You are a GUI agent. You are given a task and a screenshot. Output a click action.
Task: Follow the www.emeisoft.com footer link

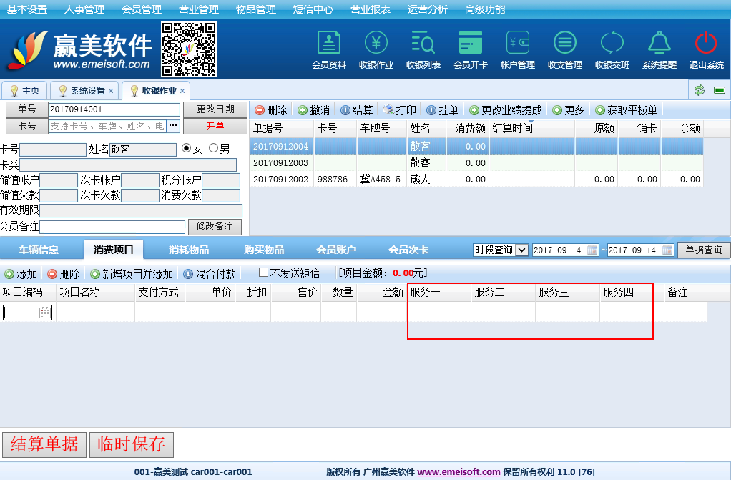458,472
